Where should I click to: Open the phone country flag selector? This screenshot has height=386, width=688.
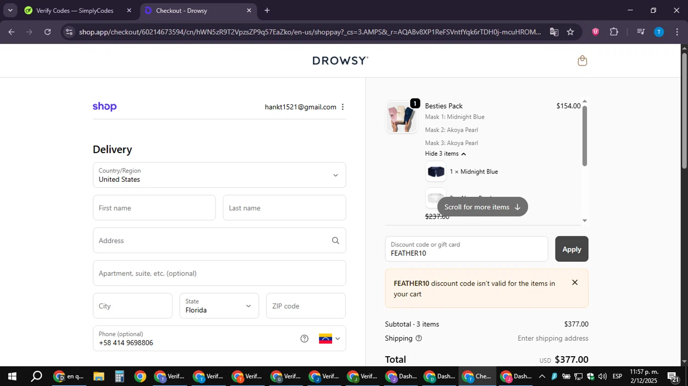pos(329,338)
